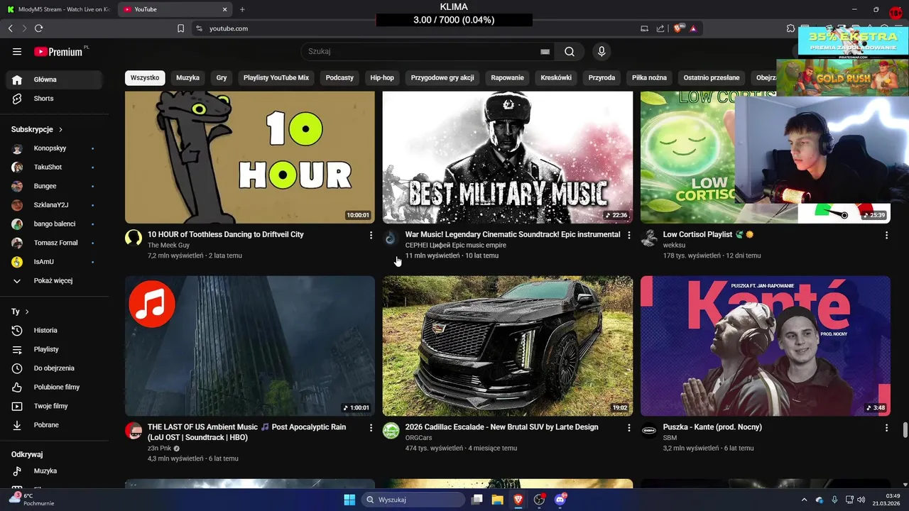Open SBM channel avatar
The image size is (909, 511).
649,431
